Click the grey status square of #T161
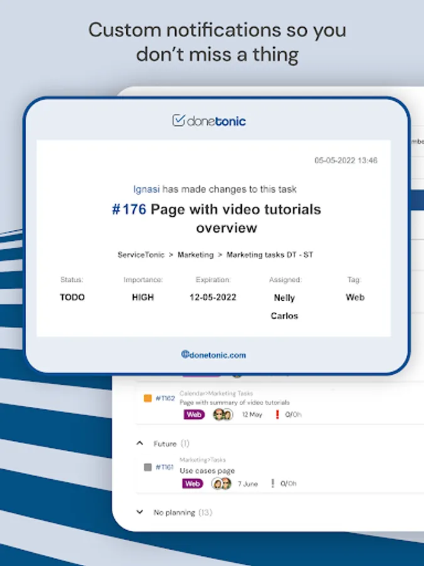 tap(148, 467)
